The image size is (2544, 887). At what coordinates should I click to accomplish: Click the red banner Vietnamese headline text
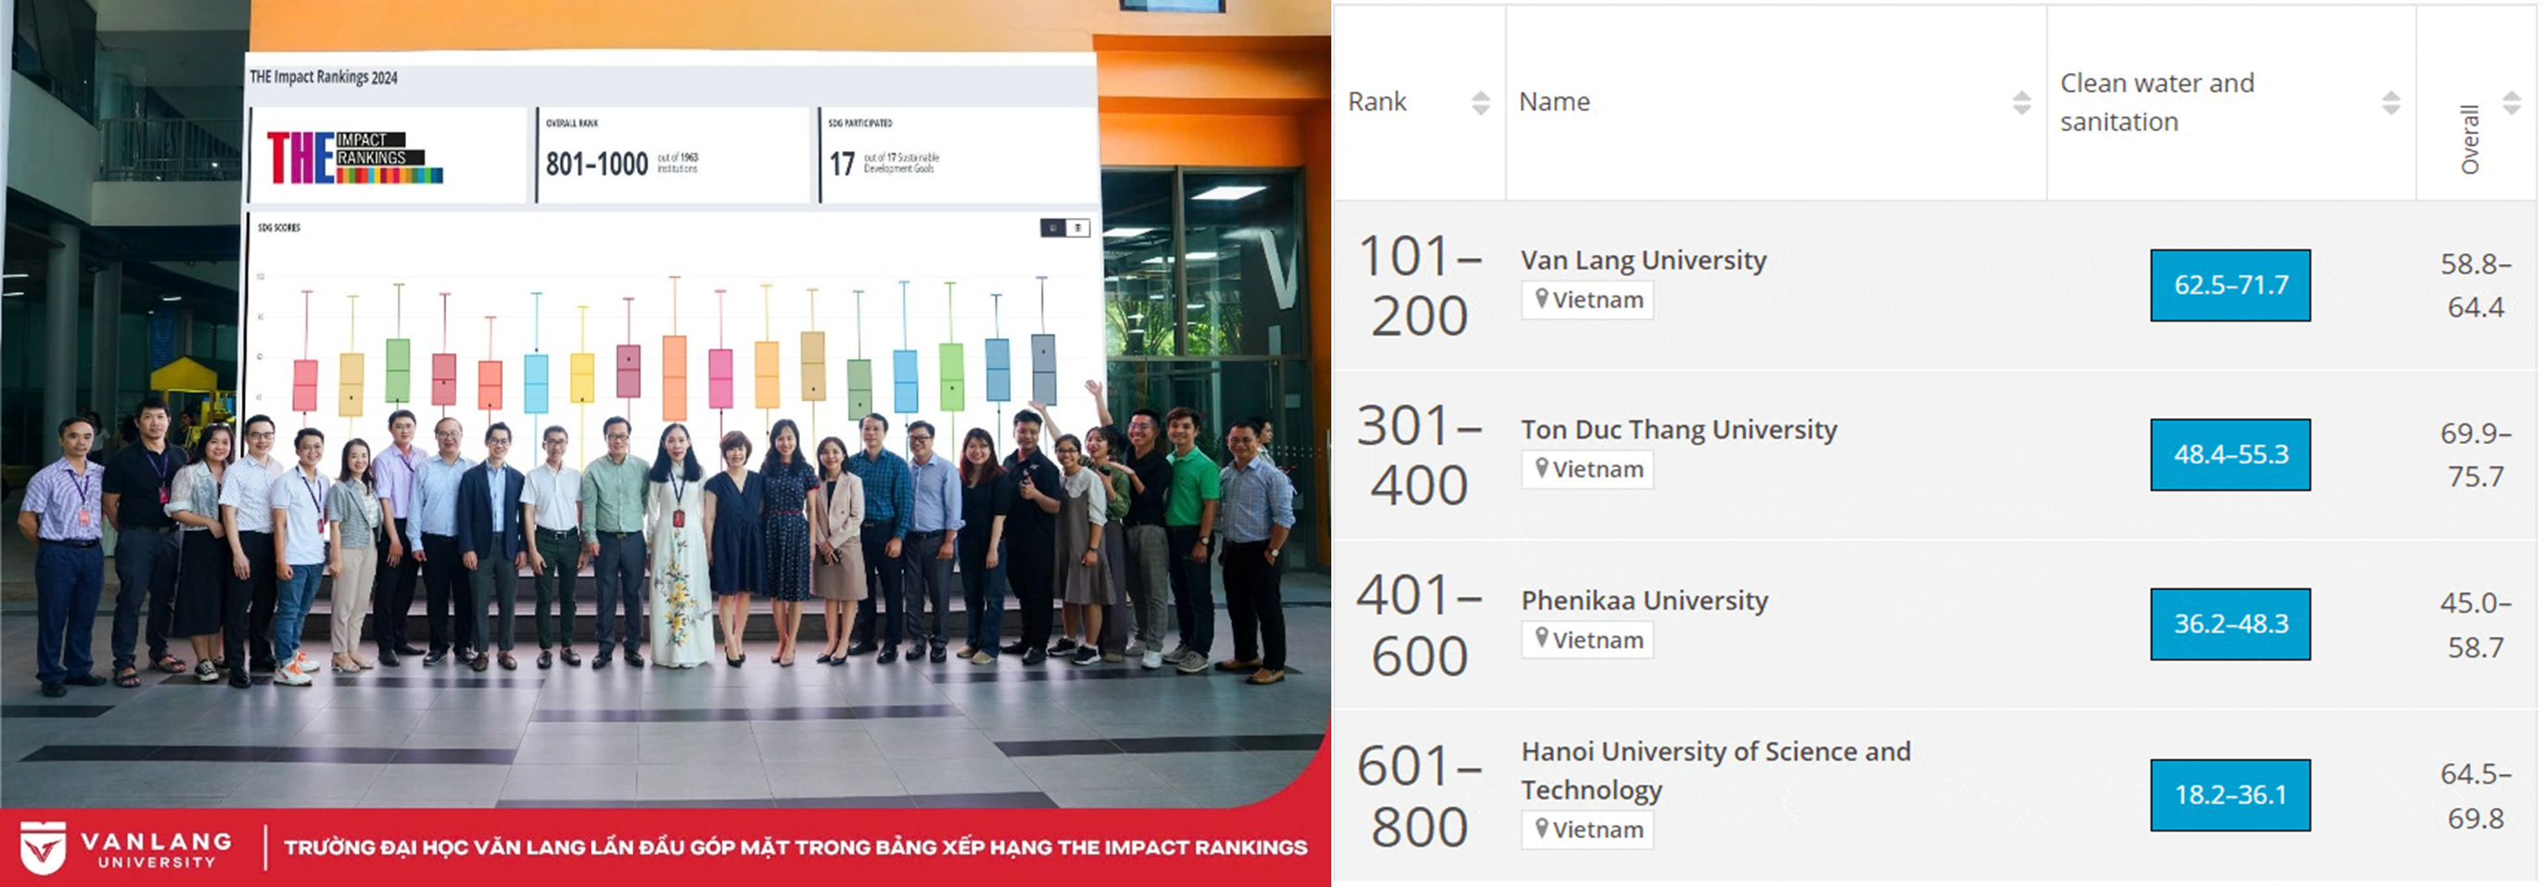pyautogui.click(x=795, y=847)
